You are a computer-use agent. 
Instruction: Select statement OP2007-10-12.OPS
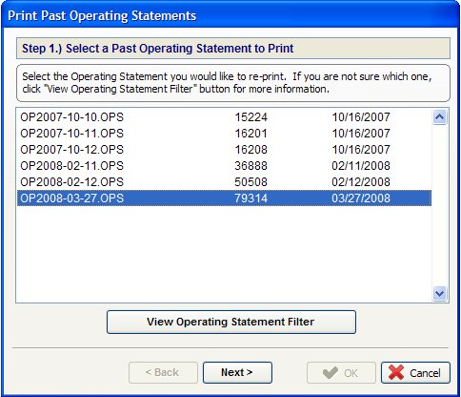[224, 150]
